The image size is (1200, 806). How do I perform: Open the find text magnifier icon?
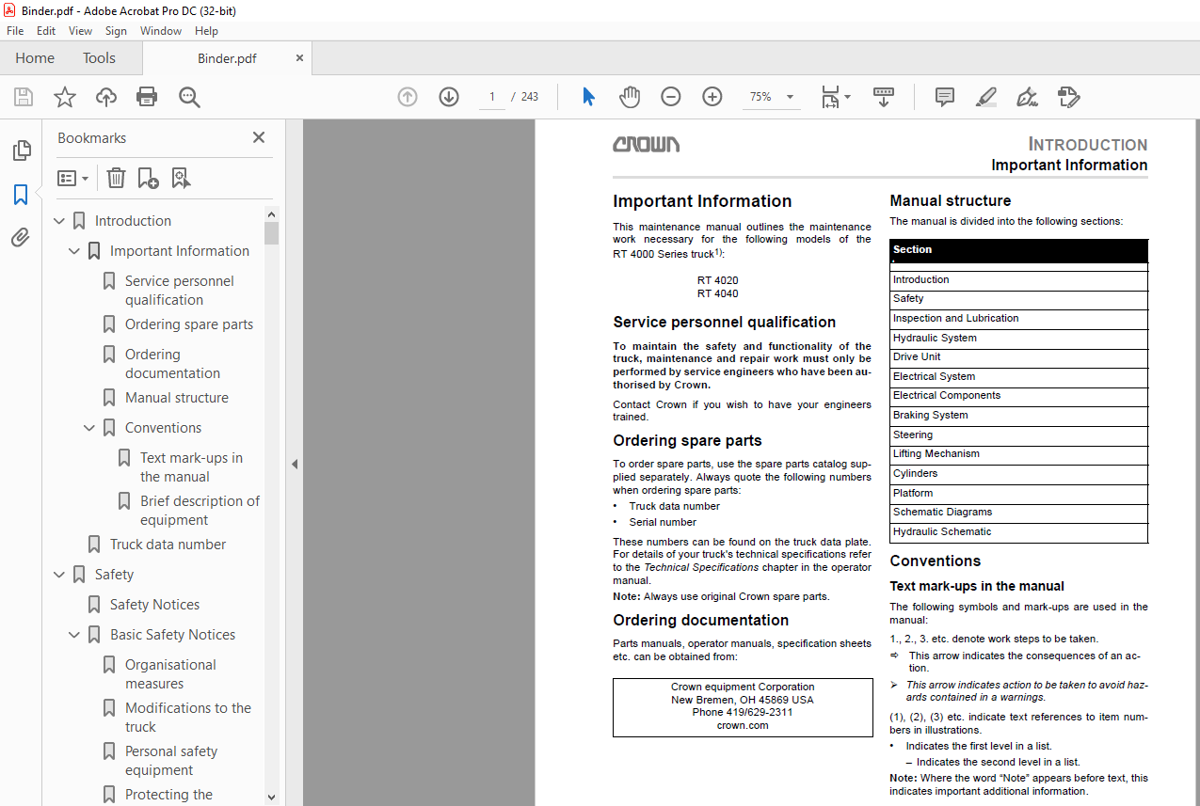pyautogui.click(x=189, y=97)
